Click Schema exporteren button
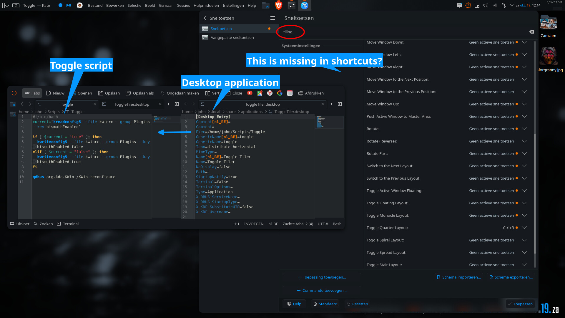This screenshot has height=318, width=565. (x=511, y=277)
